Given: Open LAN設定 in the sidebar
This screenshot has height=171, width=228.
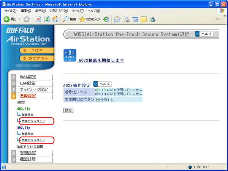Looking at the screenshot, I should click(x=28, y=83).
